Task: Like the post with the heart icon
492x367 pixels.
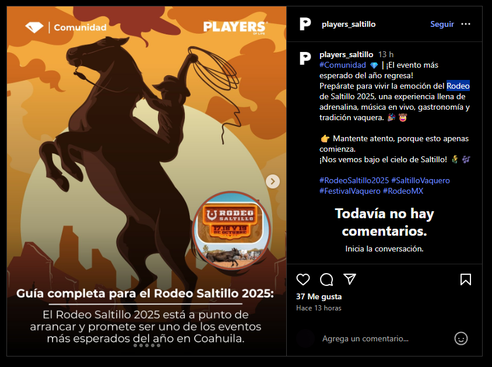Action: 303,279
